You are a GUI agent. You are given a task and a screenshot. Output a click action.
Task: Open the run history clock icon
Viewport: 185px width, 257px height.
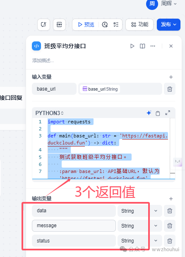click(105, 24)
